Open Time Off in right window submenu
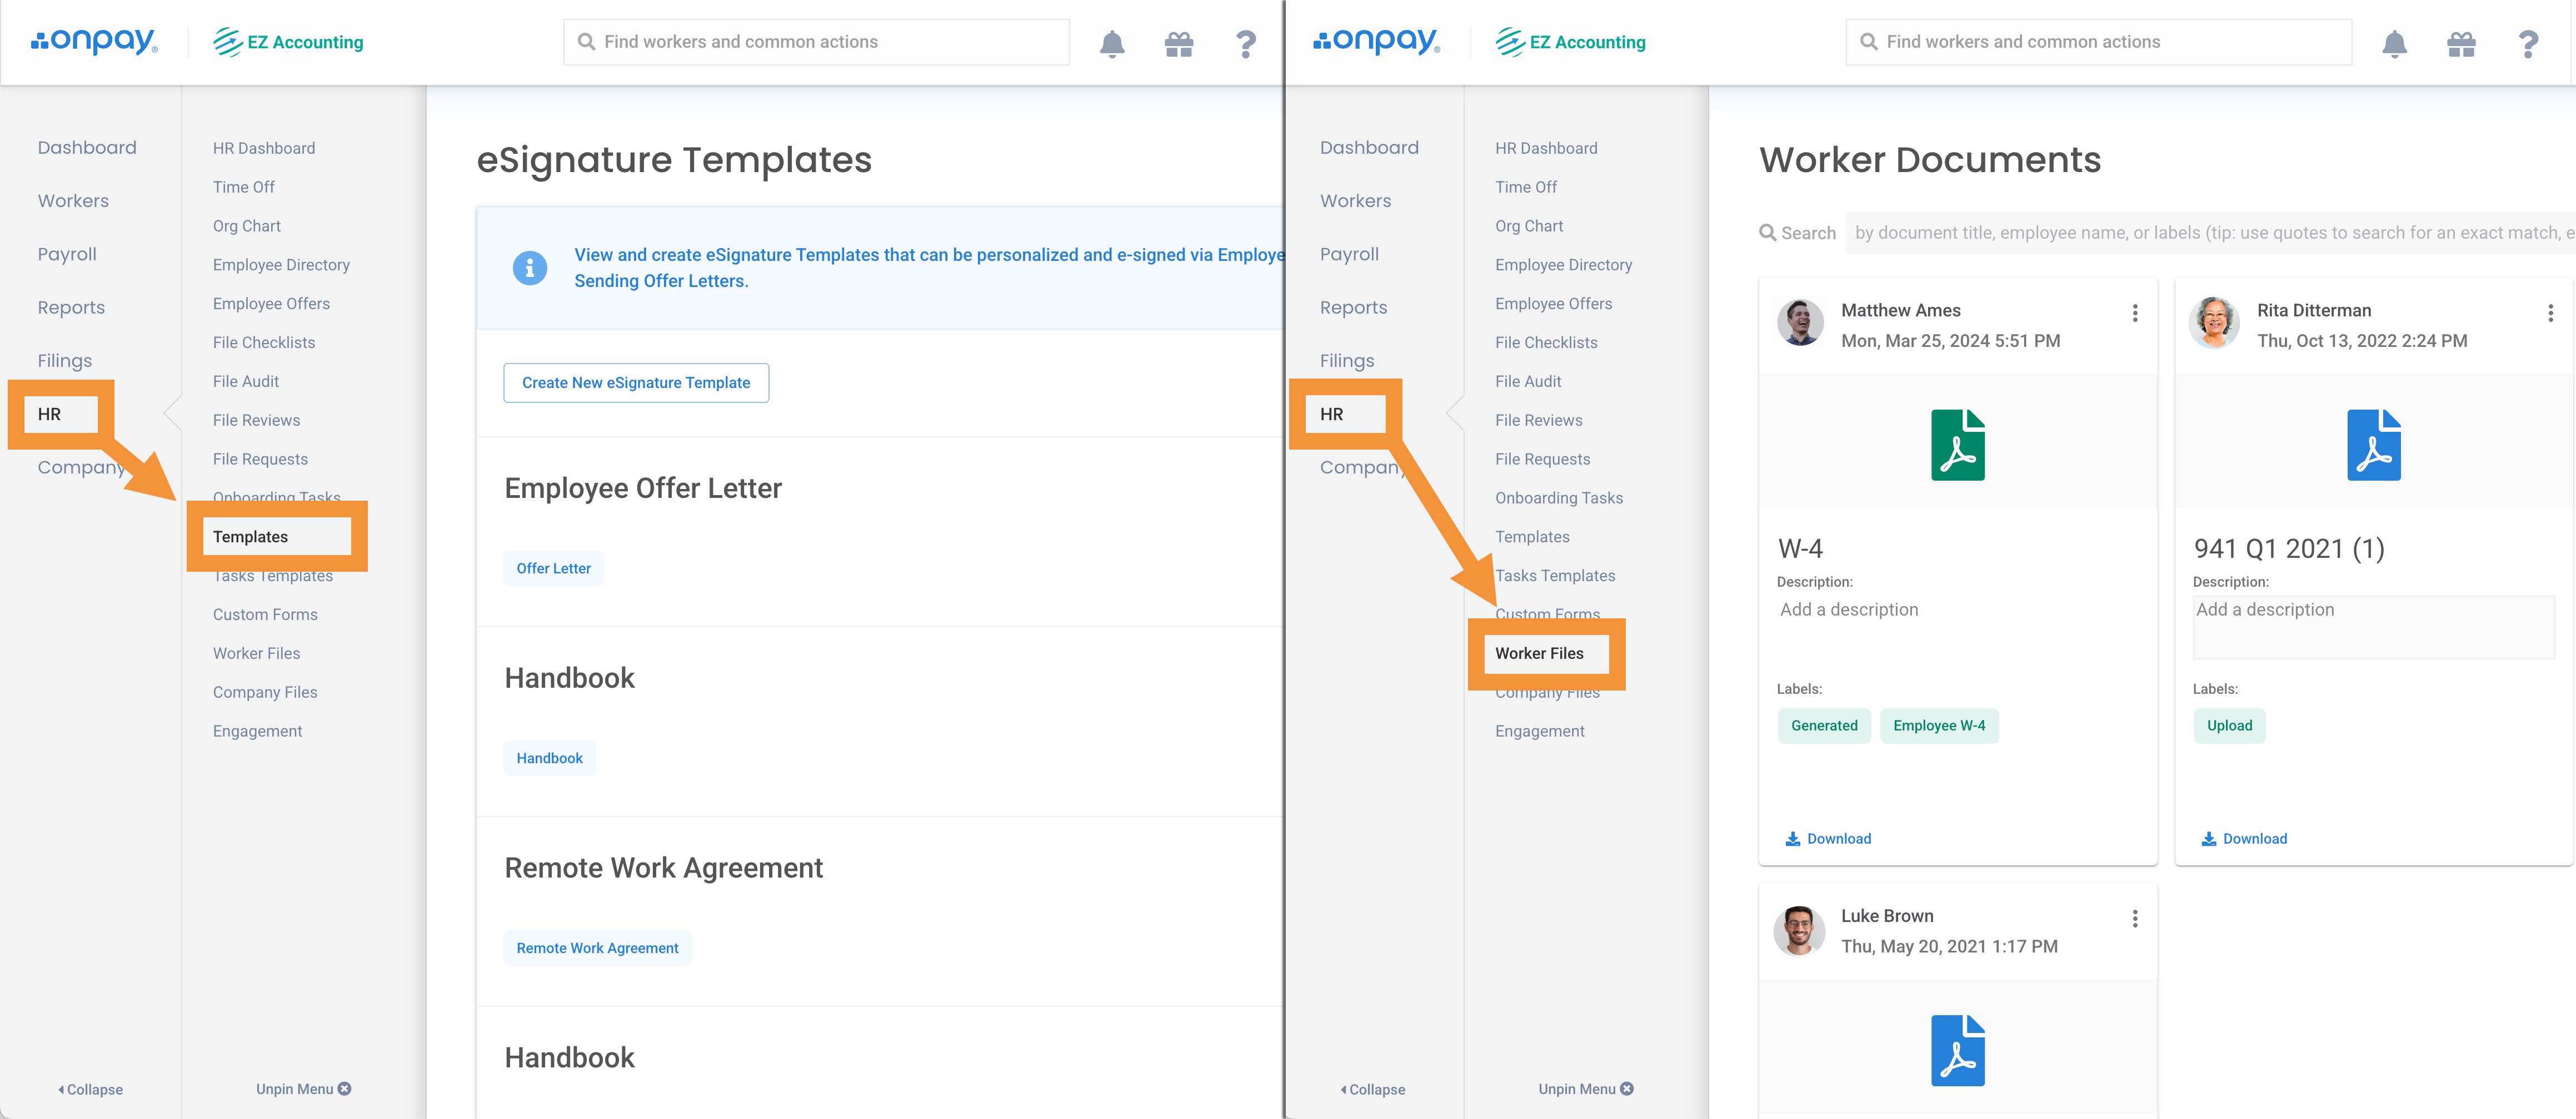This screenshot has width=2576, height=1119. tap(1526, 187)
